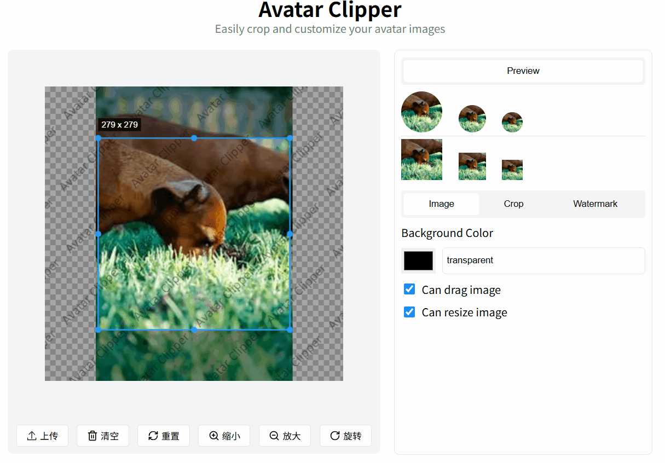Click the right-middle crop box handle

point(290,234)
